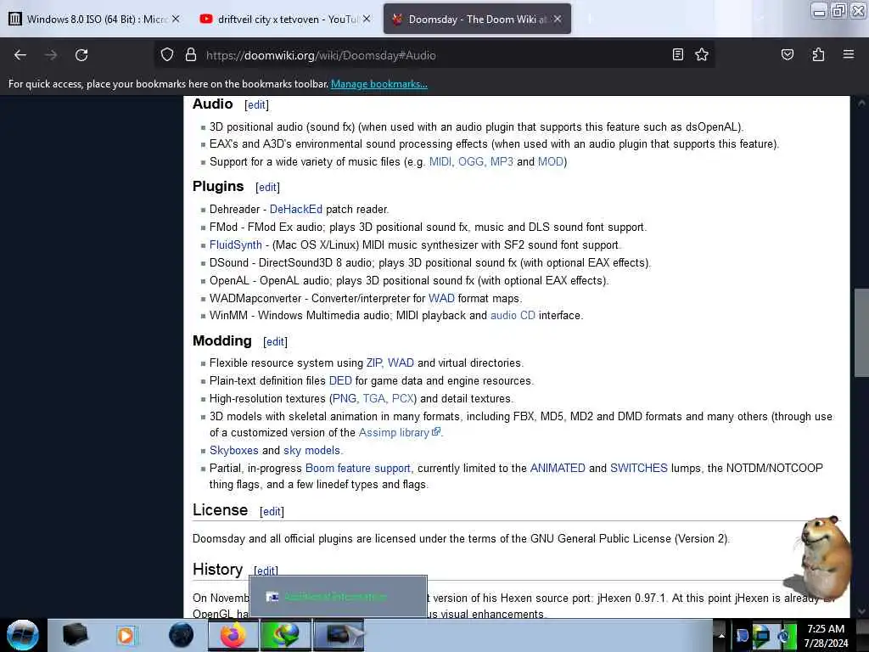Open the MP3 link
Viewport: 869px width, 652px height.
click(502, 162)
